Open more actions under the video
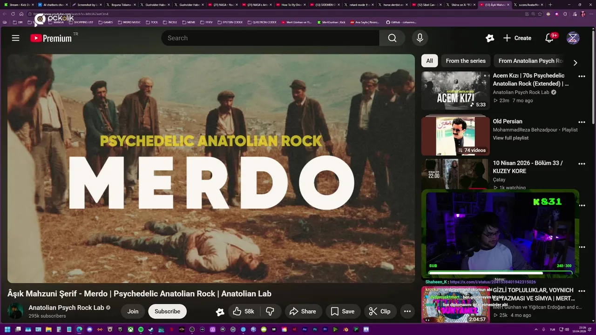Image resolution: width=596 pixels, height=335 pixels. (407, 311)
